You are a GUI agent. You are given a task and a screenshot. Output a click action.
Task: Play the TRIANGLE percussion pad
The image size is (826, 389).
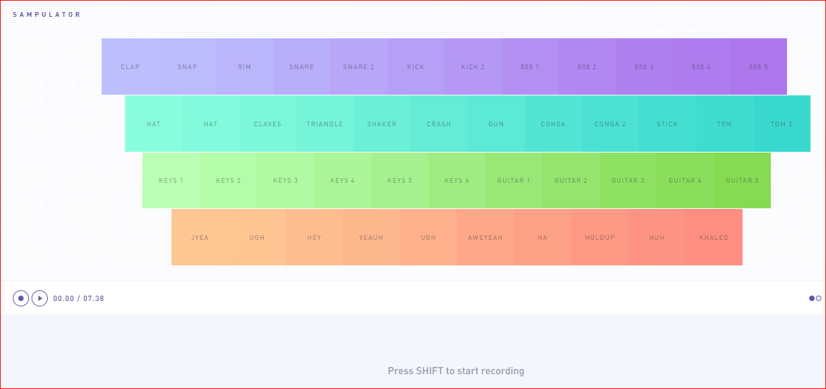coord(324,124)
